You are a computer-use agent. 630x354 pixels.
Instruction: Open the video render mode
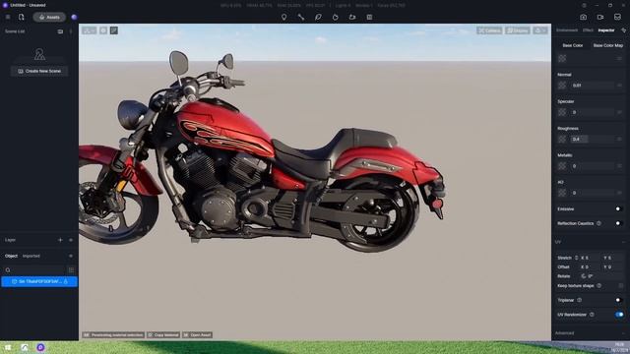(600, 18)
